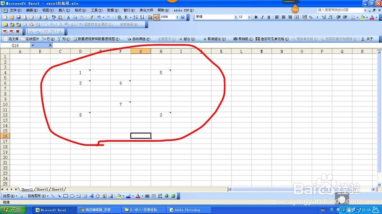Open Print Preview icon

coord(46,17)
